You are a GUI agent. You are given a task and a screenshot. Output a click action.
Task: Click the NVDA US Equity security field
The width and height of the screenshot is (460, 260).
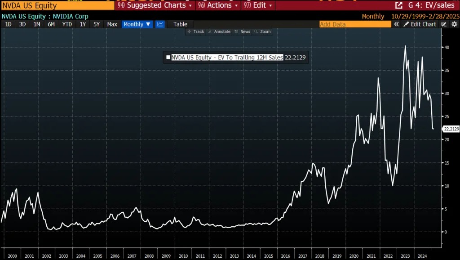57,5
